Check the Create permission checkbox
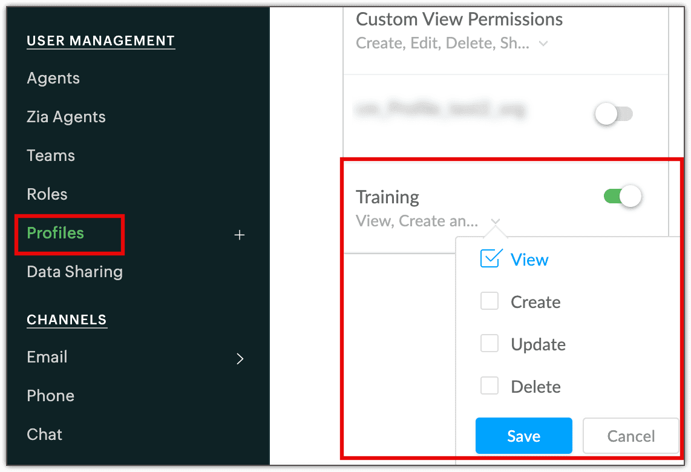Viewport: 691px width, 472px height. [x=490, y=301]
